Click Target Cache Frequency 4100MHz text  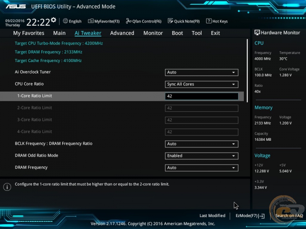pos(48,61)
